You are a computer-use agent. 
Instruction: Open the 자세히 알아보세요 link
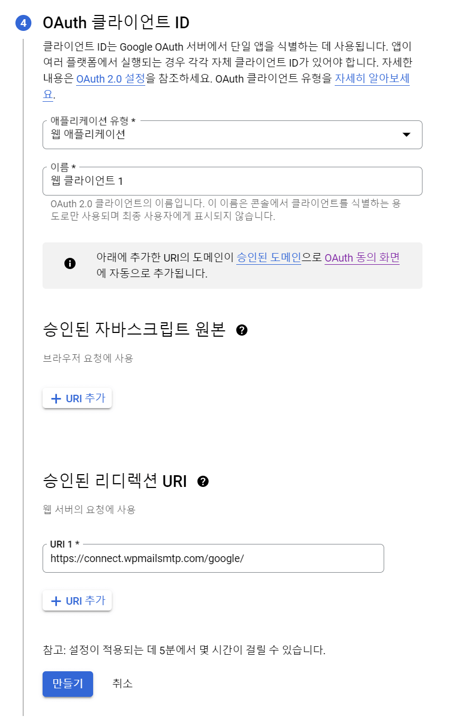pyautogui.click(x=372, y=78)
